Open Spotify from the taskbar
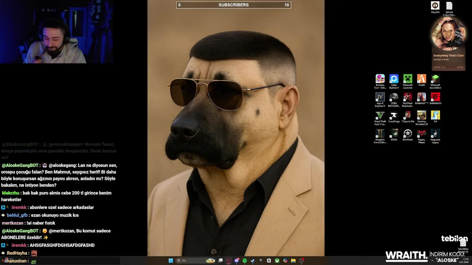 coord(244,261)
